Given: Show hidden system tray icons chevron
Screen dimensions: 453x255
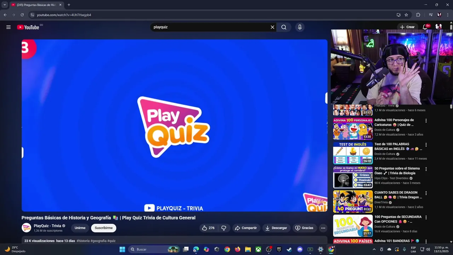Looking at the screenshot, I should coord(374,249).
